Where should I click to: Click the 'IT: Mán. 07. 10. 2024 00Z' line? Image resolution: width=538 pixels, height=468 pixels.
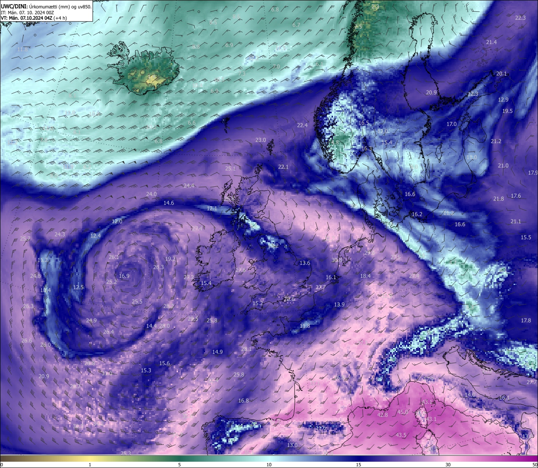point(27,13)
